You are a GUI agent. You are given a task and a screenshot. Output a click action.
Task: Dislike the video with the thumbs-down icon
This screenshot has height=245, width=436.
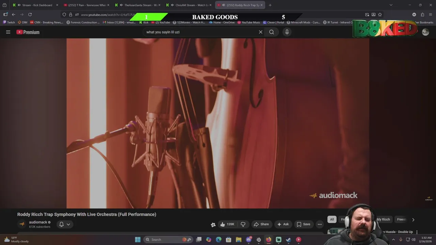(x=243, y=224)
